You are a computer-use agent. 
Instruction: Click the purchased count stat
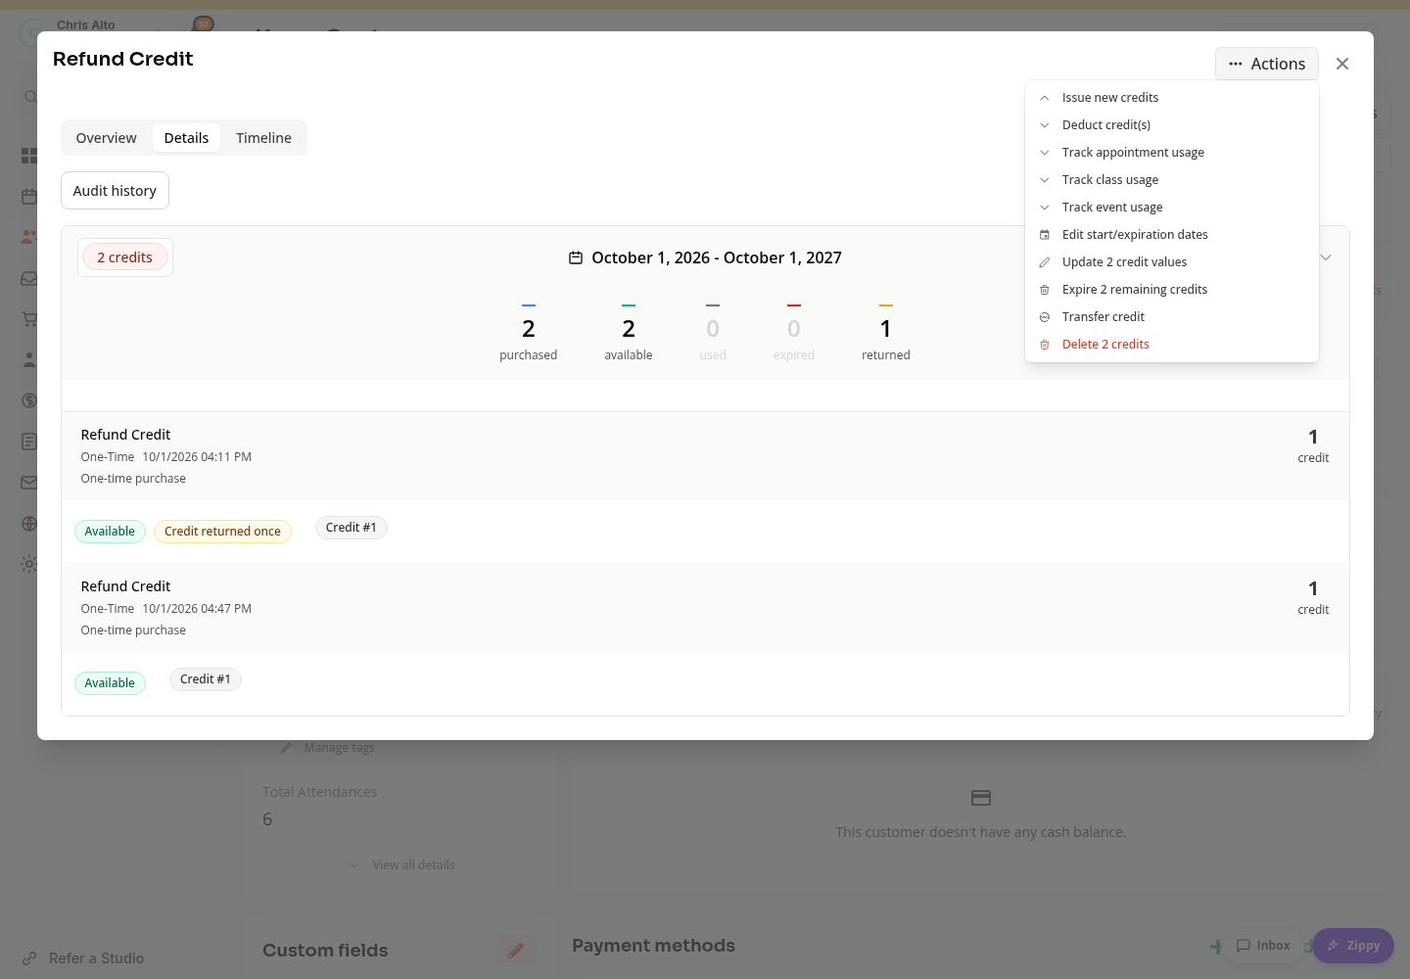tap(529, 335)
